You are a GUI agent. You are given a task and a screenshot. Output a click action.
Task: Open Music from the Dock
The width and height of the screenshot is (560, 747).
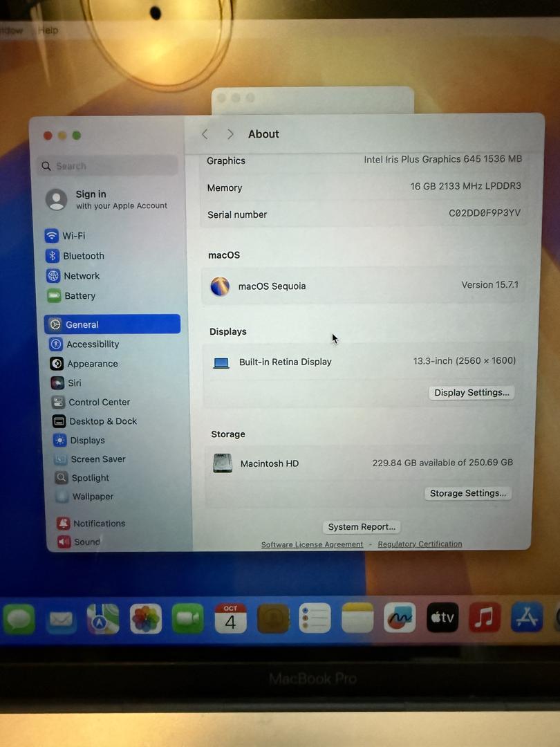coord(484,617)
